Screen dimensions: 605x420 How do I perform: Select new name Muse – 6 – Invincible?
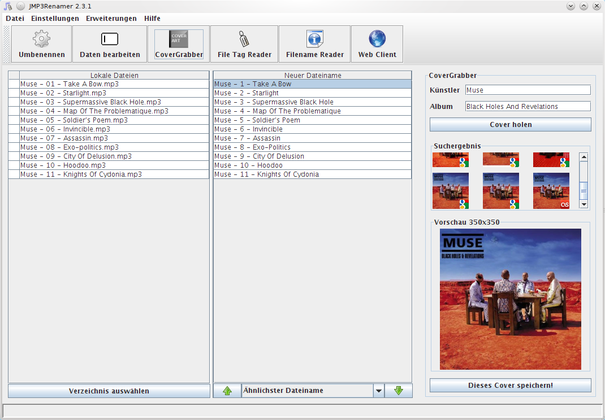pos(313,129)
